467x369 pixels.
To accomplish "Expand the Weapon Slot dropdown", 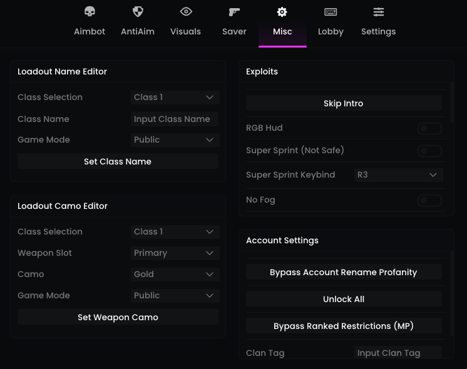I will click(175, 253).
